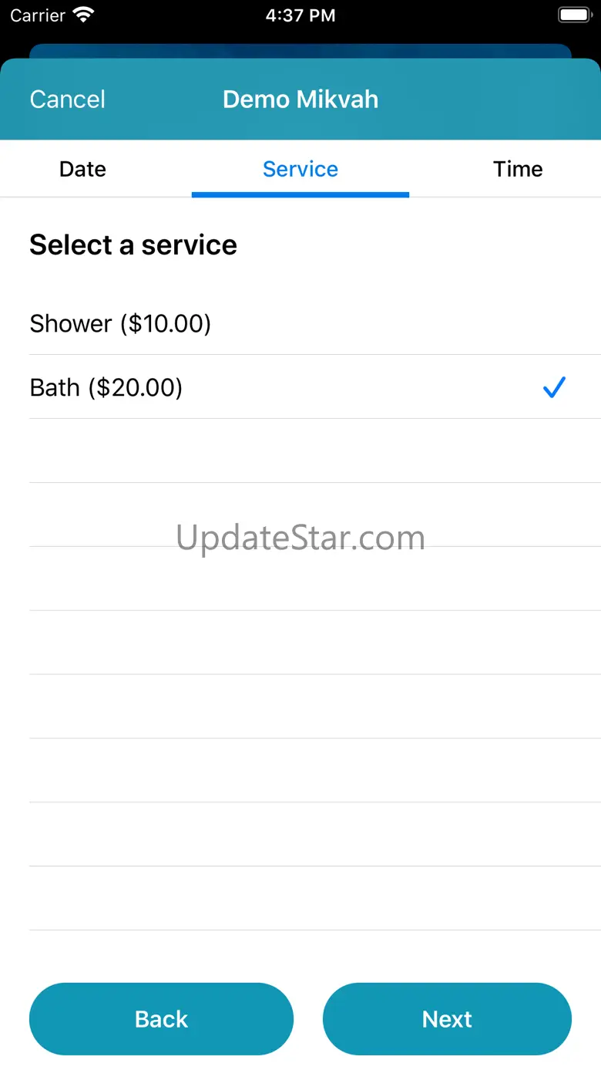The image size is (601, 1070).
Task: Tap the dark card behind the sheet
Action: pyautogui.click(x=300, y=51)
